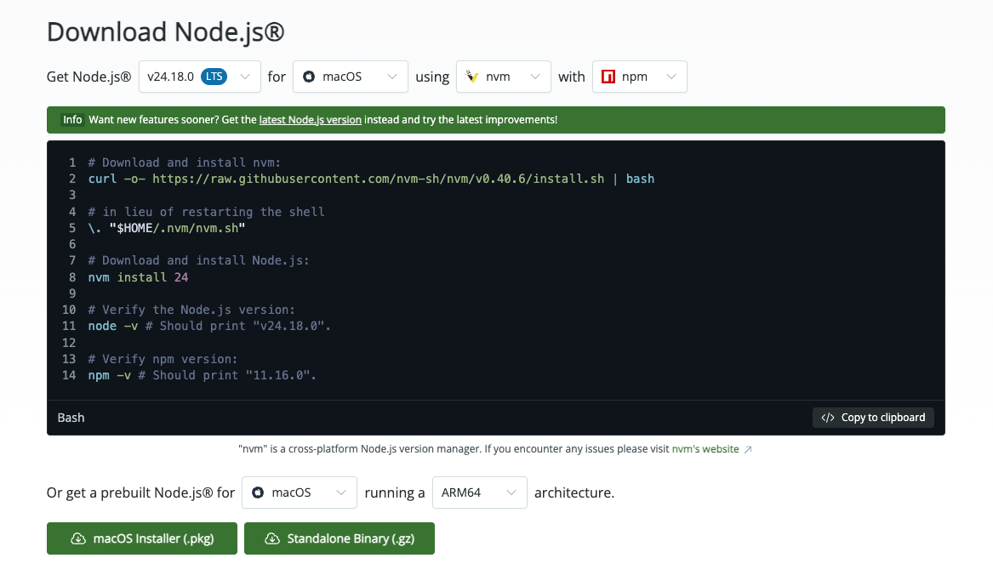The height and width of the screenshot is (575, 993).
Task: Open nvm's website link
Action: pos(705,449)
